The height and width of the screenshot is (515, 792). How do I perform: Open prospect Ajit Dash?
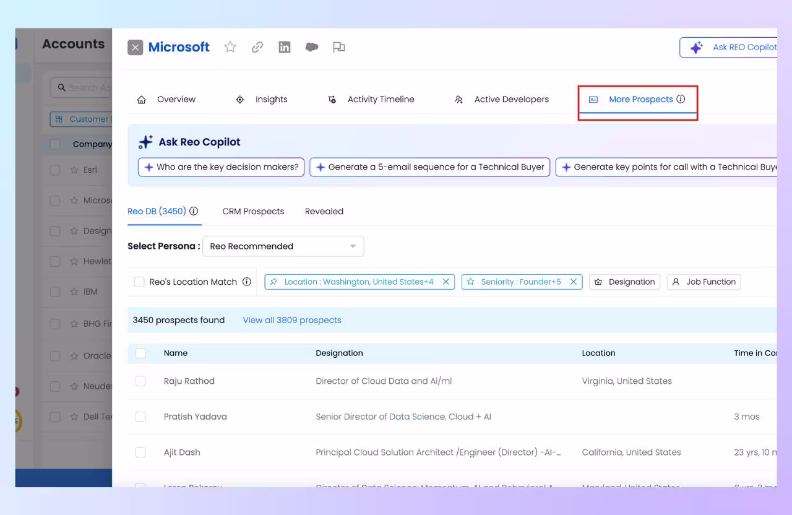click(x=182, y=452)
